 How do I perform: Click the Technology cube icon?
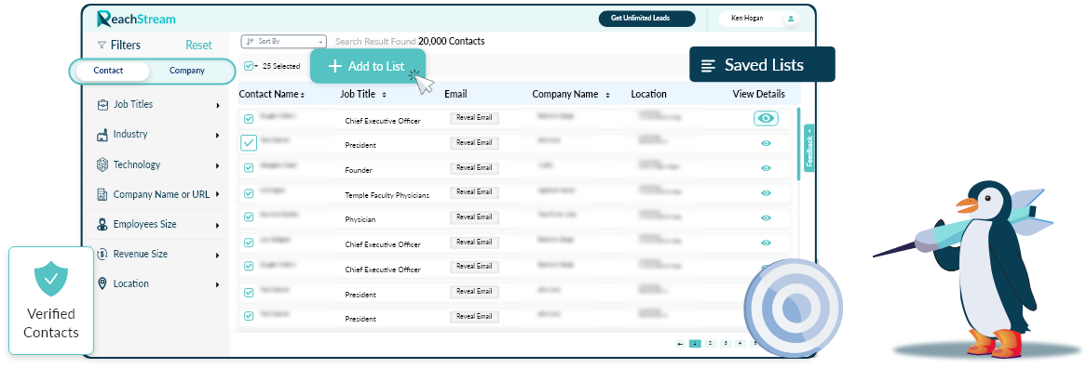click(102, 165)
